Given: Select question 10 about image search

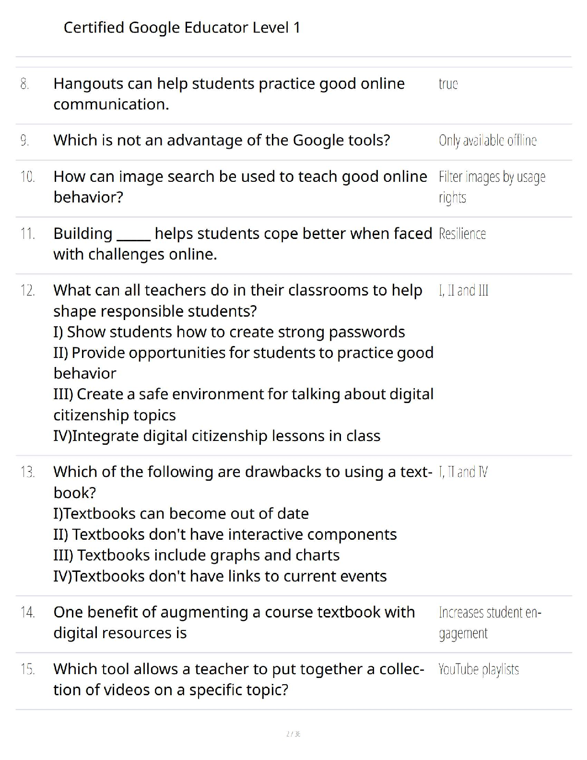Looking at the screenshot, I should point(240,187).
